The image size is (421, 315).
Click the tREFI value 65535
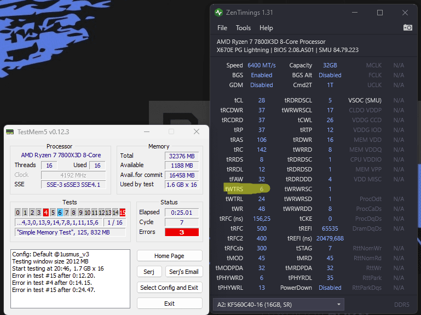[330, 228]
